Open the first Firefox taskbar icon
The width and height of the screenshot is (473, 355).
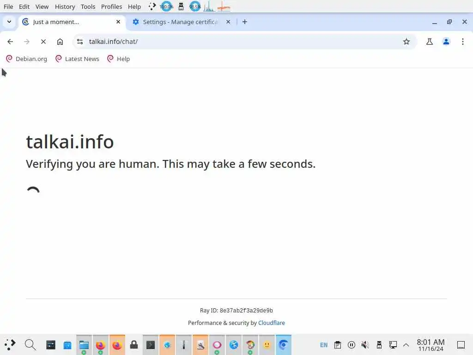[x=100, y=344]
